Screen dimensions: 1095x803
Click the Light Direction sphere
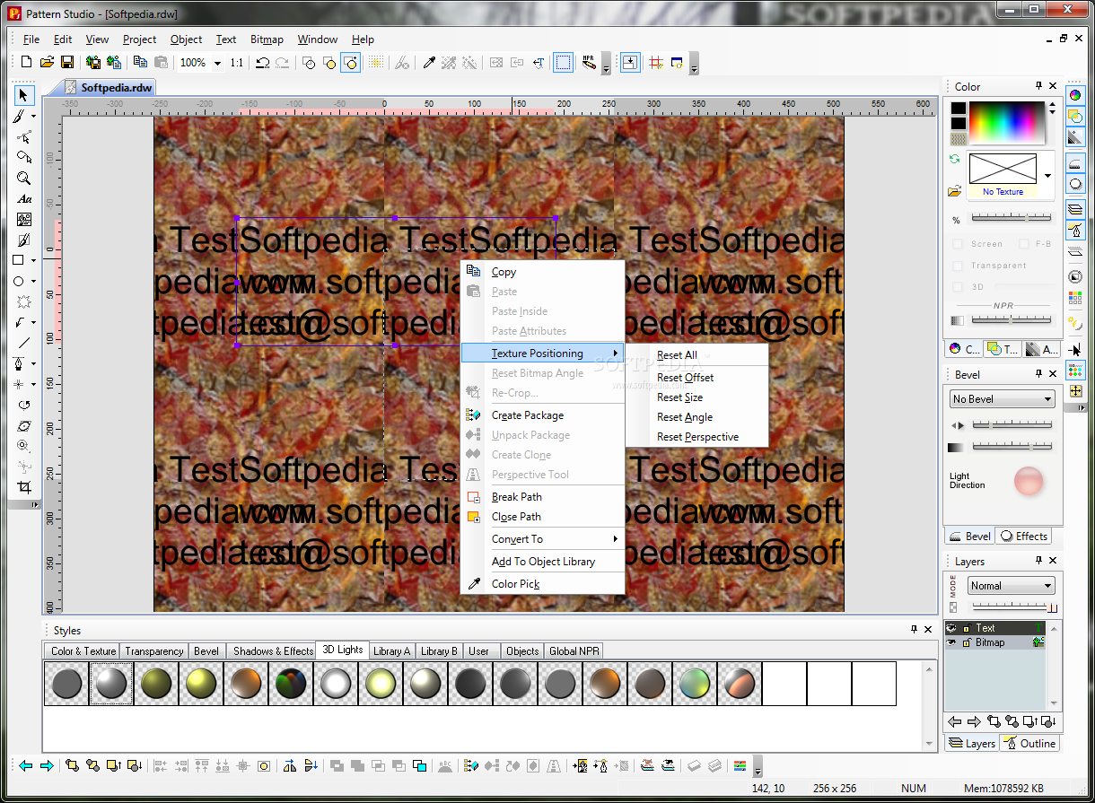click(x=1029, y=481)
